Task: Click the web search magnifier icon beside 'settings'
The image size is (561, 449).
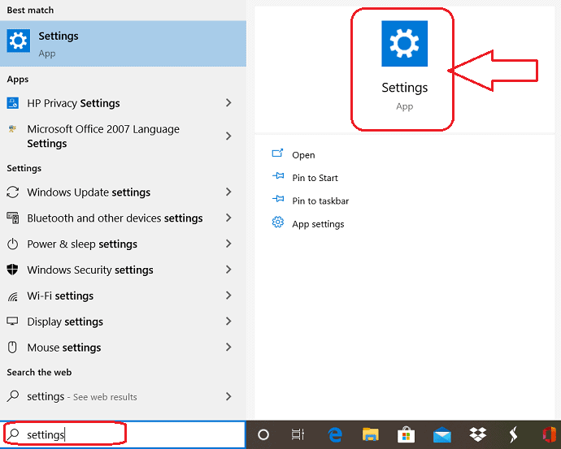Action: (x=12, y=396)
